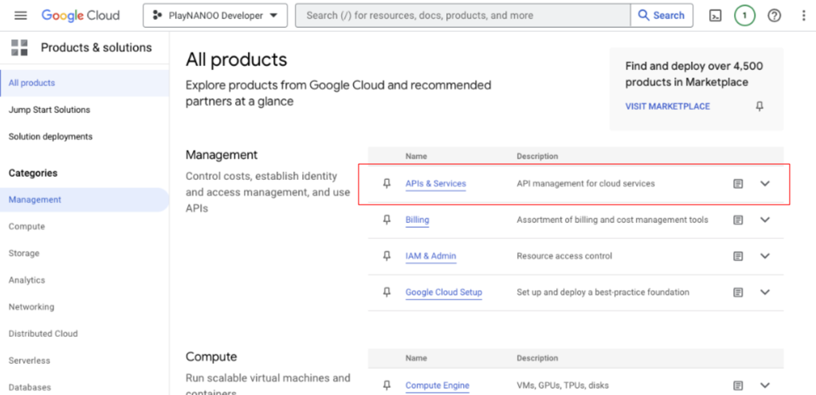Expand the Compute Engine row chevron
Image resolution: width=816 pixels, height=395 pixels.
[x=764, y=385]
